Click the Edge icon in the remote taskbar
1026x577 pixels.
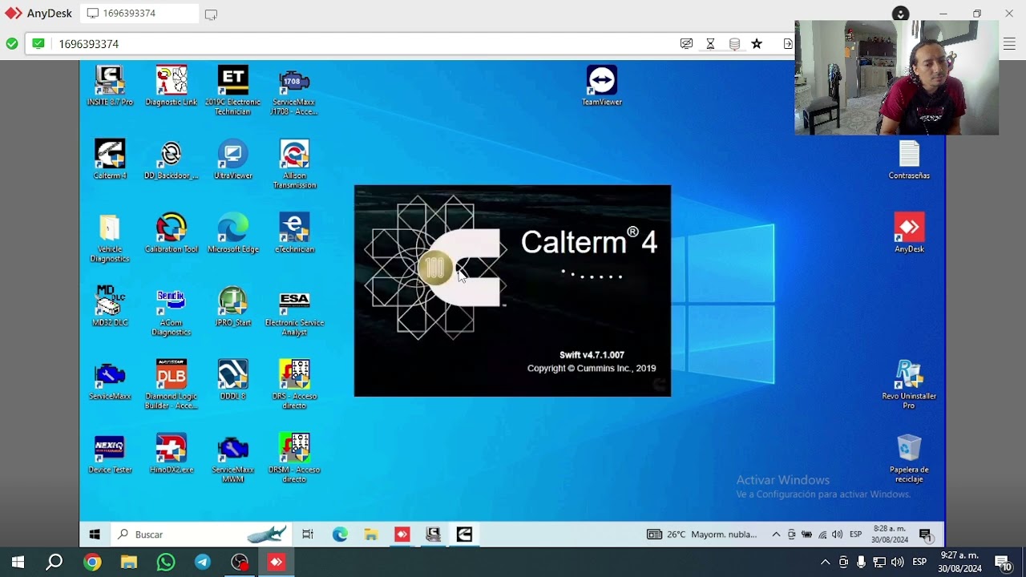(340, 535)
